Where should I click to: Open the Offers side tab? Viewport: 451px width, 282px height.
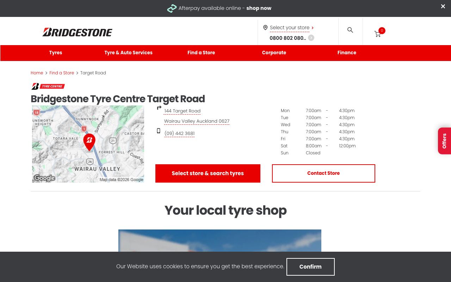444,141
